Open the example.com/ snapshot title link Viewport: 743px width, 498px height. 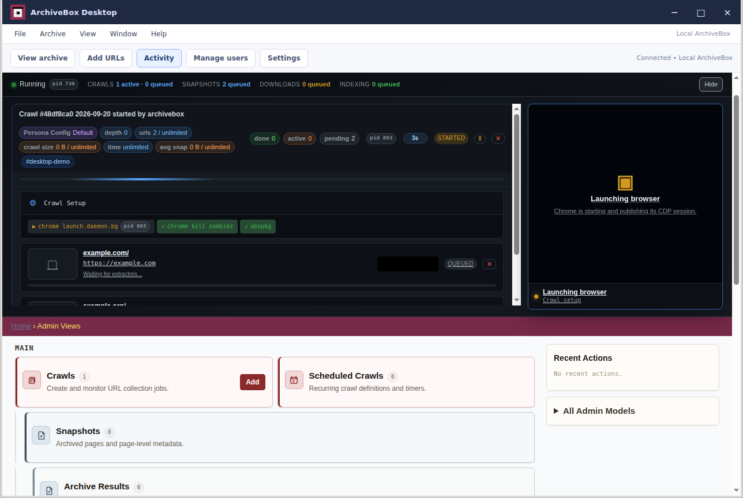[x=106, y=253]
